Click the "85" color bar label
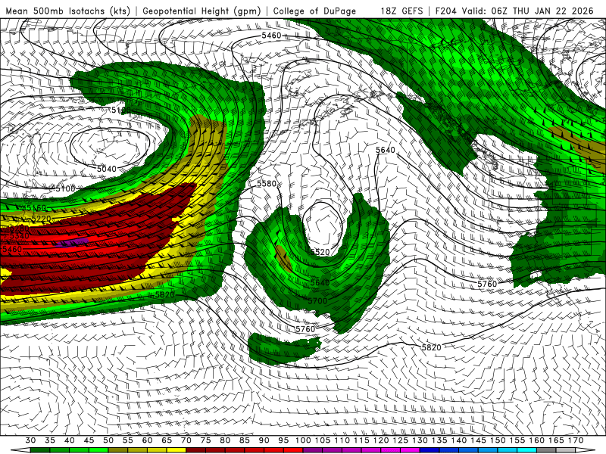This screenshot has width=606, height=454. coord(244,440)
